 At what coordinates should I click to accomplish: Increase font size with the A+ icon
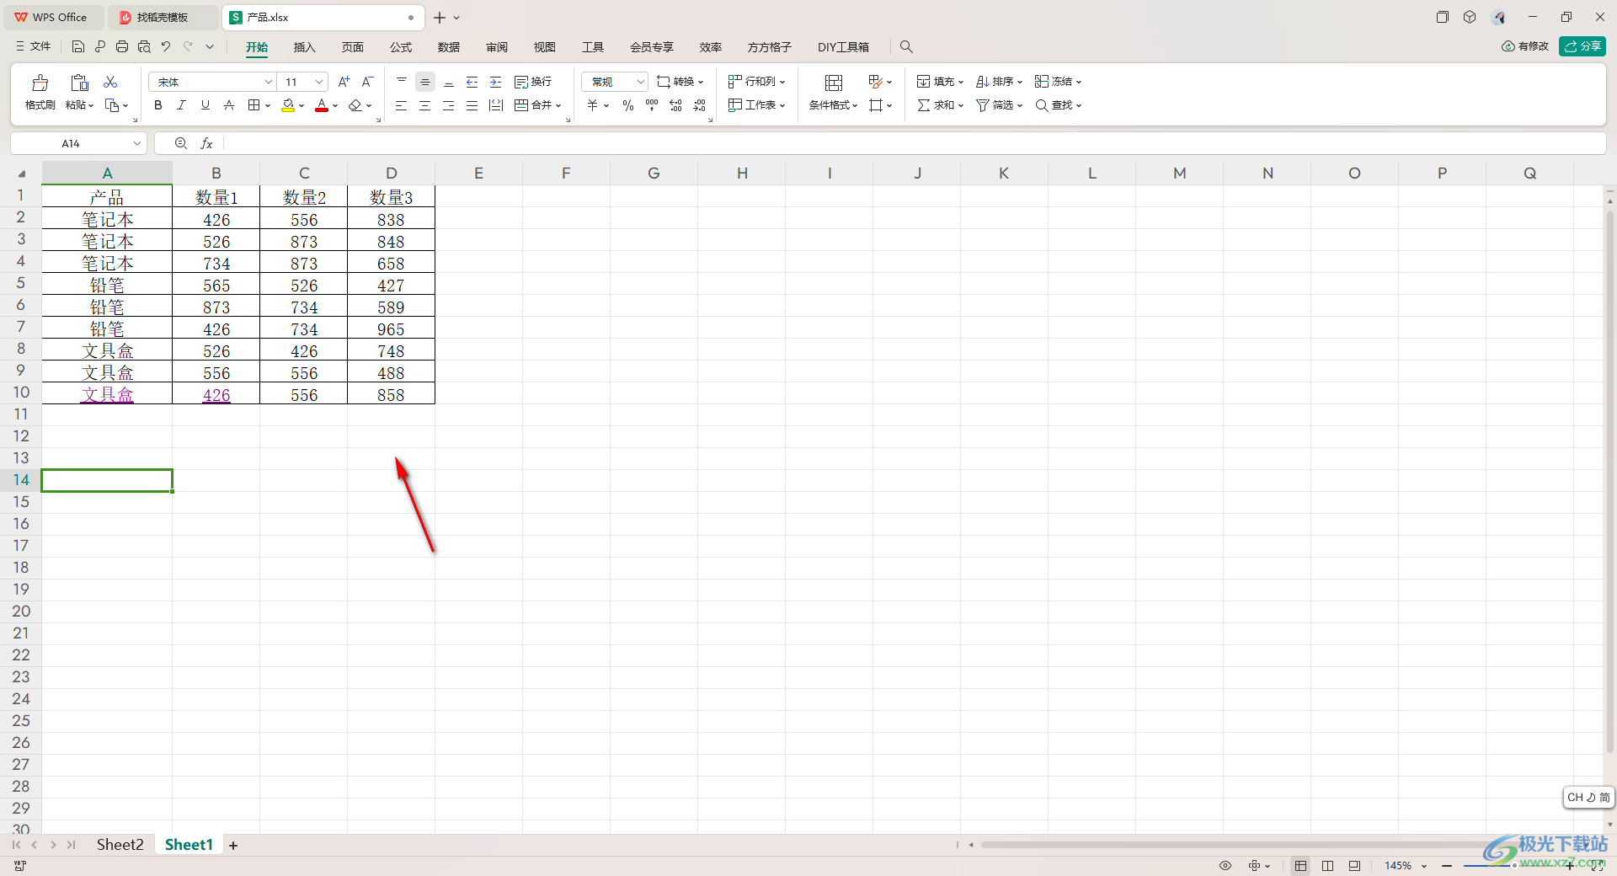tap(344, 82)
